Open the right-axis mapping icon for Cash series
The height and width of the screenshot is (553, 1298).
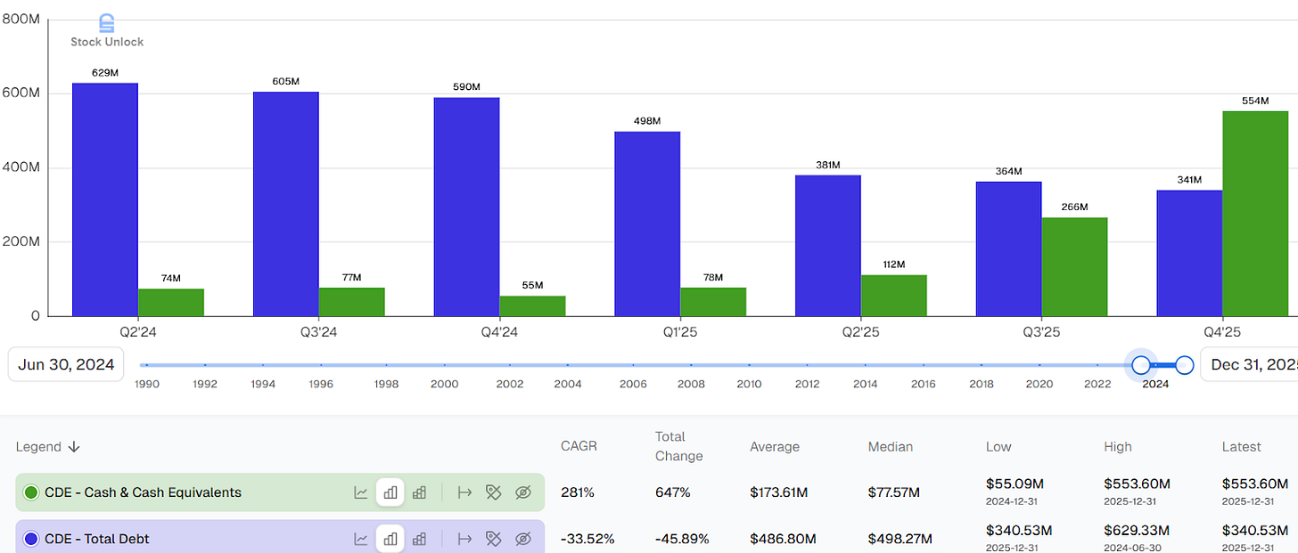click(464, 492)
